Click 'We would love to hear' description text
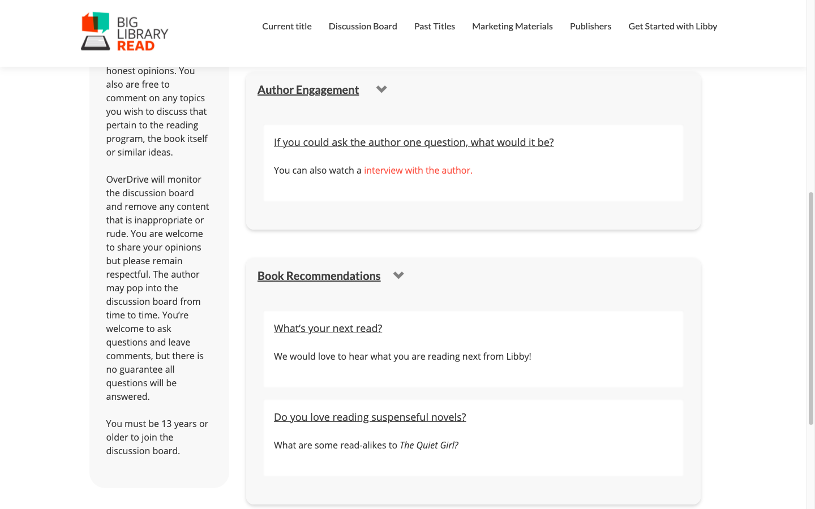Screen dimensions: 815x509 [402, 356]
